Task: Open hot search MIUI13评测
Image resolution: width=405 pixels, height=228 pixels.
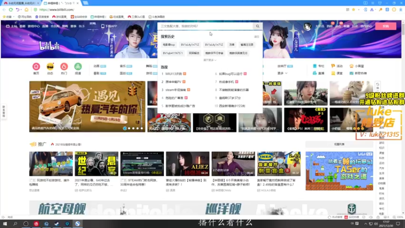Action: (x=174, y=73)
